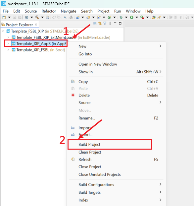Open the New submenu in context menu
Screen dimensions: 194x206
pos(116,46)
